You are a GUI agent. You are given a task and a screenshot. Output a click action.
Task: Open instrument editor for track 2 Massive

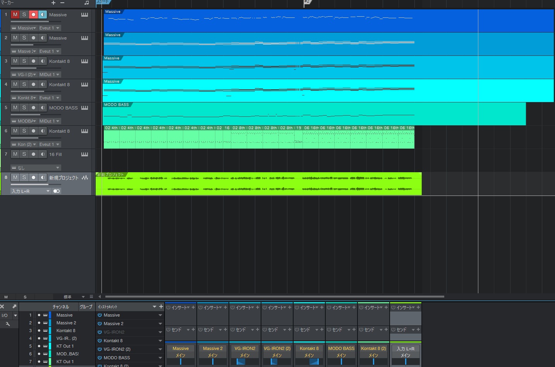[x=84, y=38]
